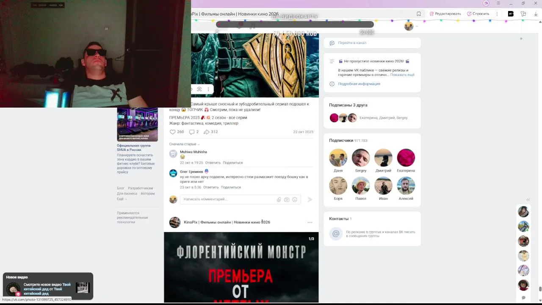Open Флорентийский монстр post image
This screenshot has height=305, width=542.
click(241, 267)
